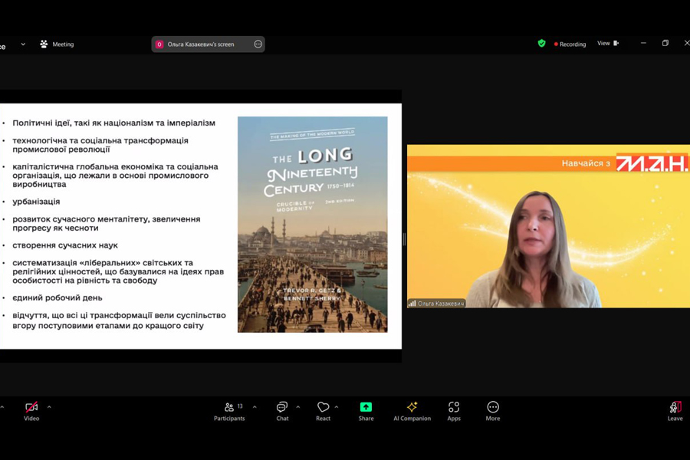Expand the Participants options arrow

click(x=255, y=407)
